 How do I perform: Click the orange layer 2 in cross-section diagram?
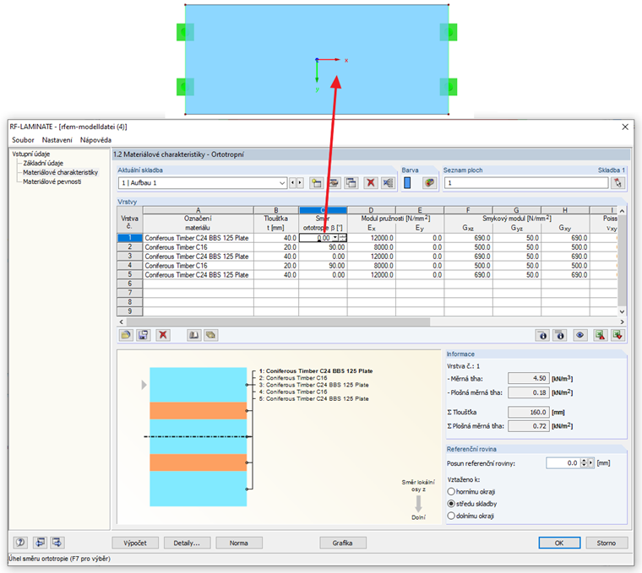click(199, 411)
